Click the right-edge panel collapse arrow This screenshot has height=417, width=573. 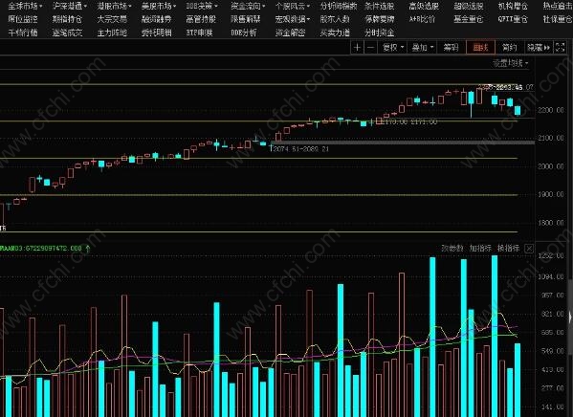pyautogui.click(x=570, y=318)
